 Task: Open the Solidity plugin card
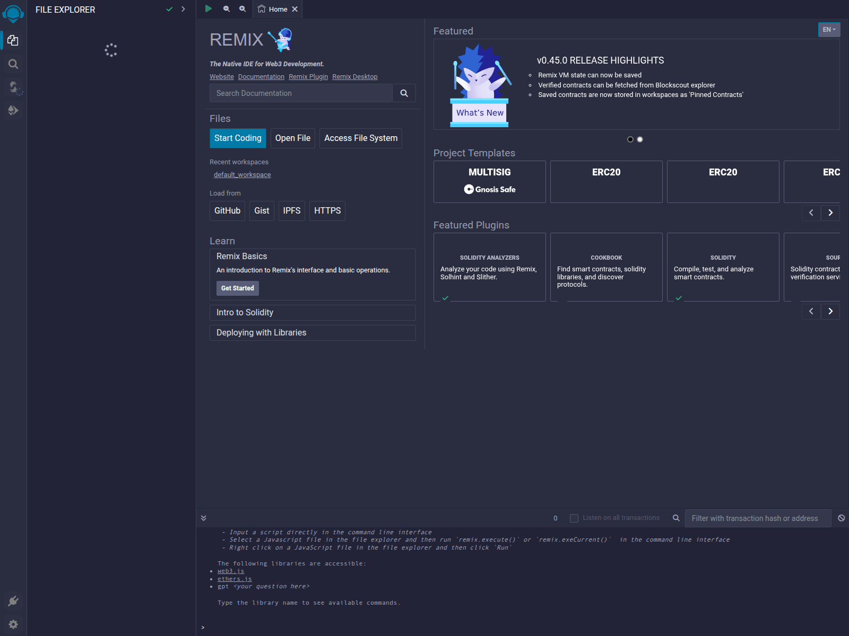[723, 267]
